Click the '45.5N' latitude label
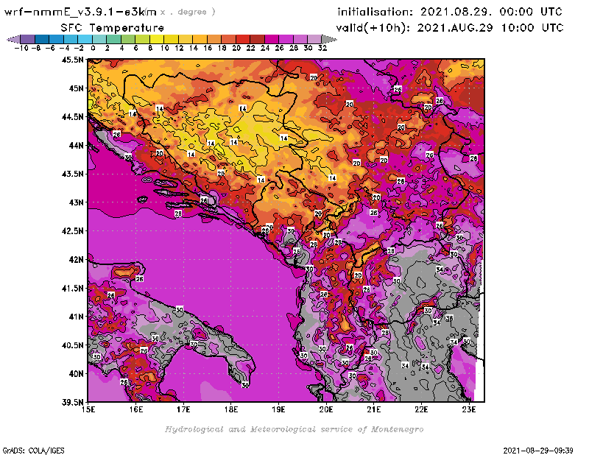589x455 pixels. 73,60
